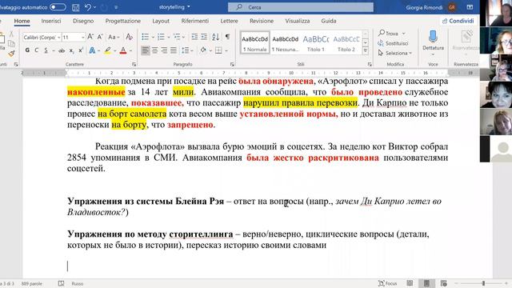The width and height of the screenshot is (512, 288).
Task: Switch to the Revisione tab
Action: click(262, 21)
